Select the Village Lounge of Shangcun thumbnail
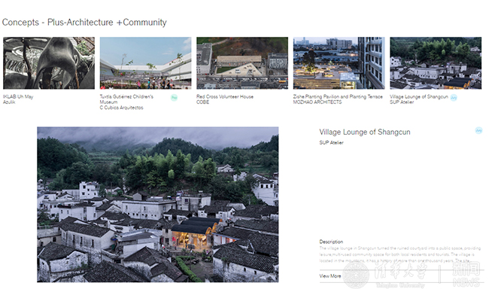Viewport: 489px width, 301px height. [x=435, y=63]
